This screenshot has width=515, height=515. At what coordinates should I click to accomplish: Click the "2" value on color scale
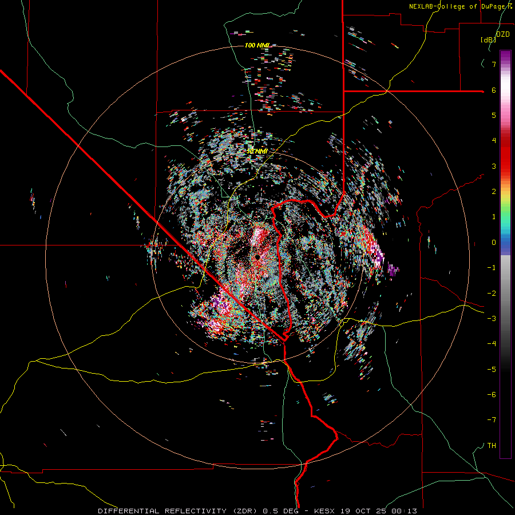[x=494, y=192]
